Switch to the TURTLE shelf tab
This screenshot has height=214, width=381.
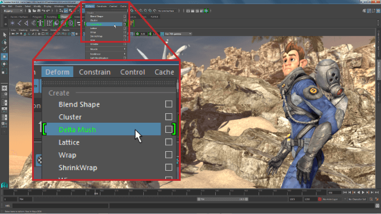[x=155, y=17]
